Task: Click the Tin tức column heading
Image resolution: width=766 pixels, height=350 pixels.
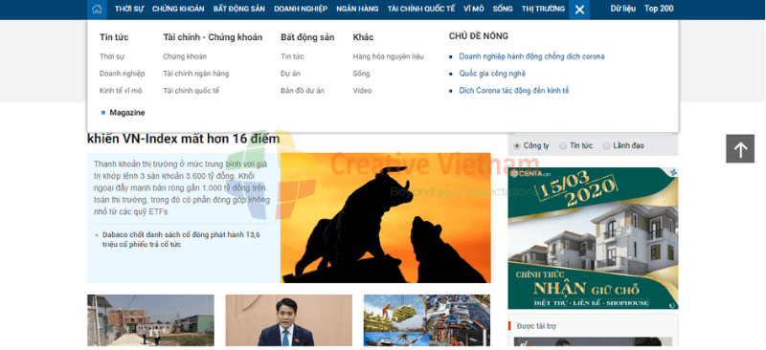Action: (x=114, y=37)
